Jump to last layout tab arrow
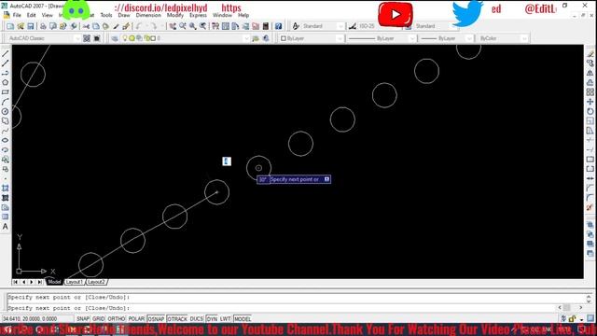 point(40,282)
